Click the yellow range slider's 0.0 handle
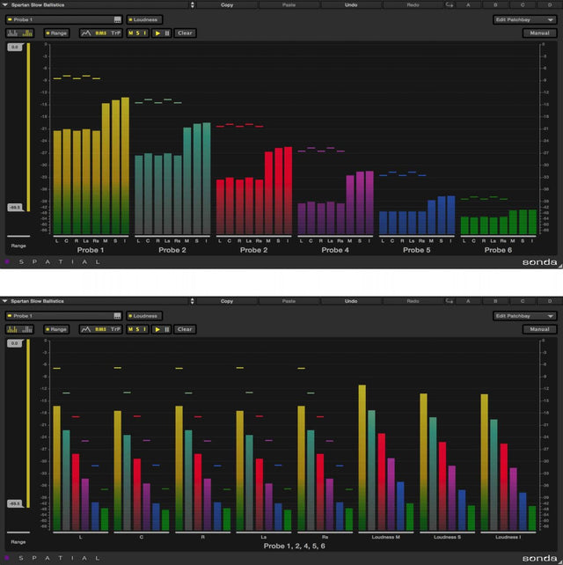563x565 pixels. (x=15, y=47)
